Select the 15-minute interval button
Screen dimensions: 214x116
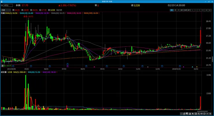(203, 10)
